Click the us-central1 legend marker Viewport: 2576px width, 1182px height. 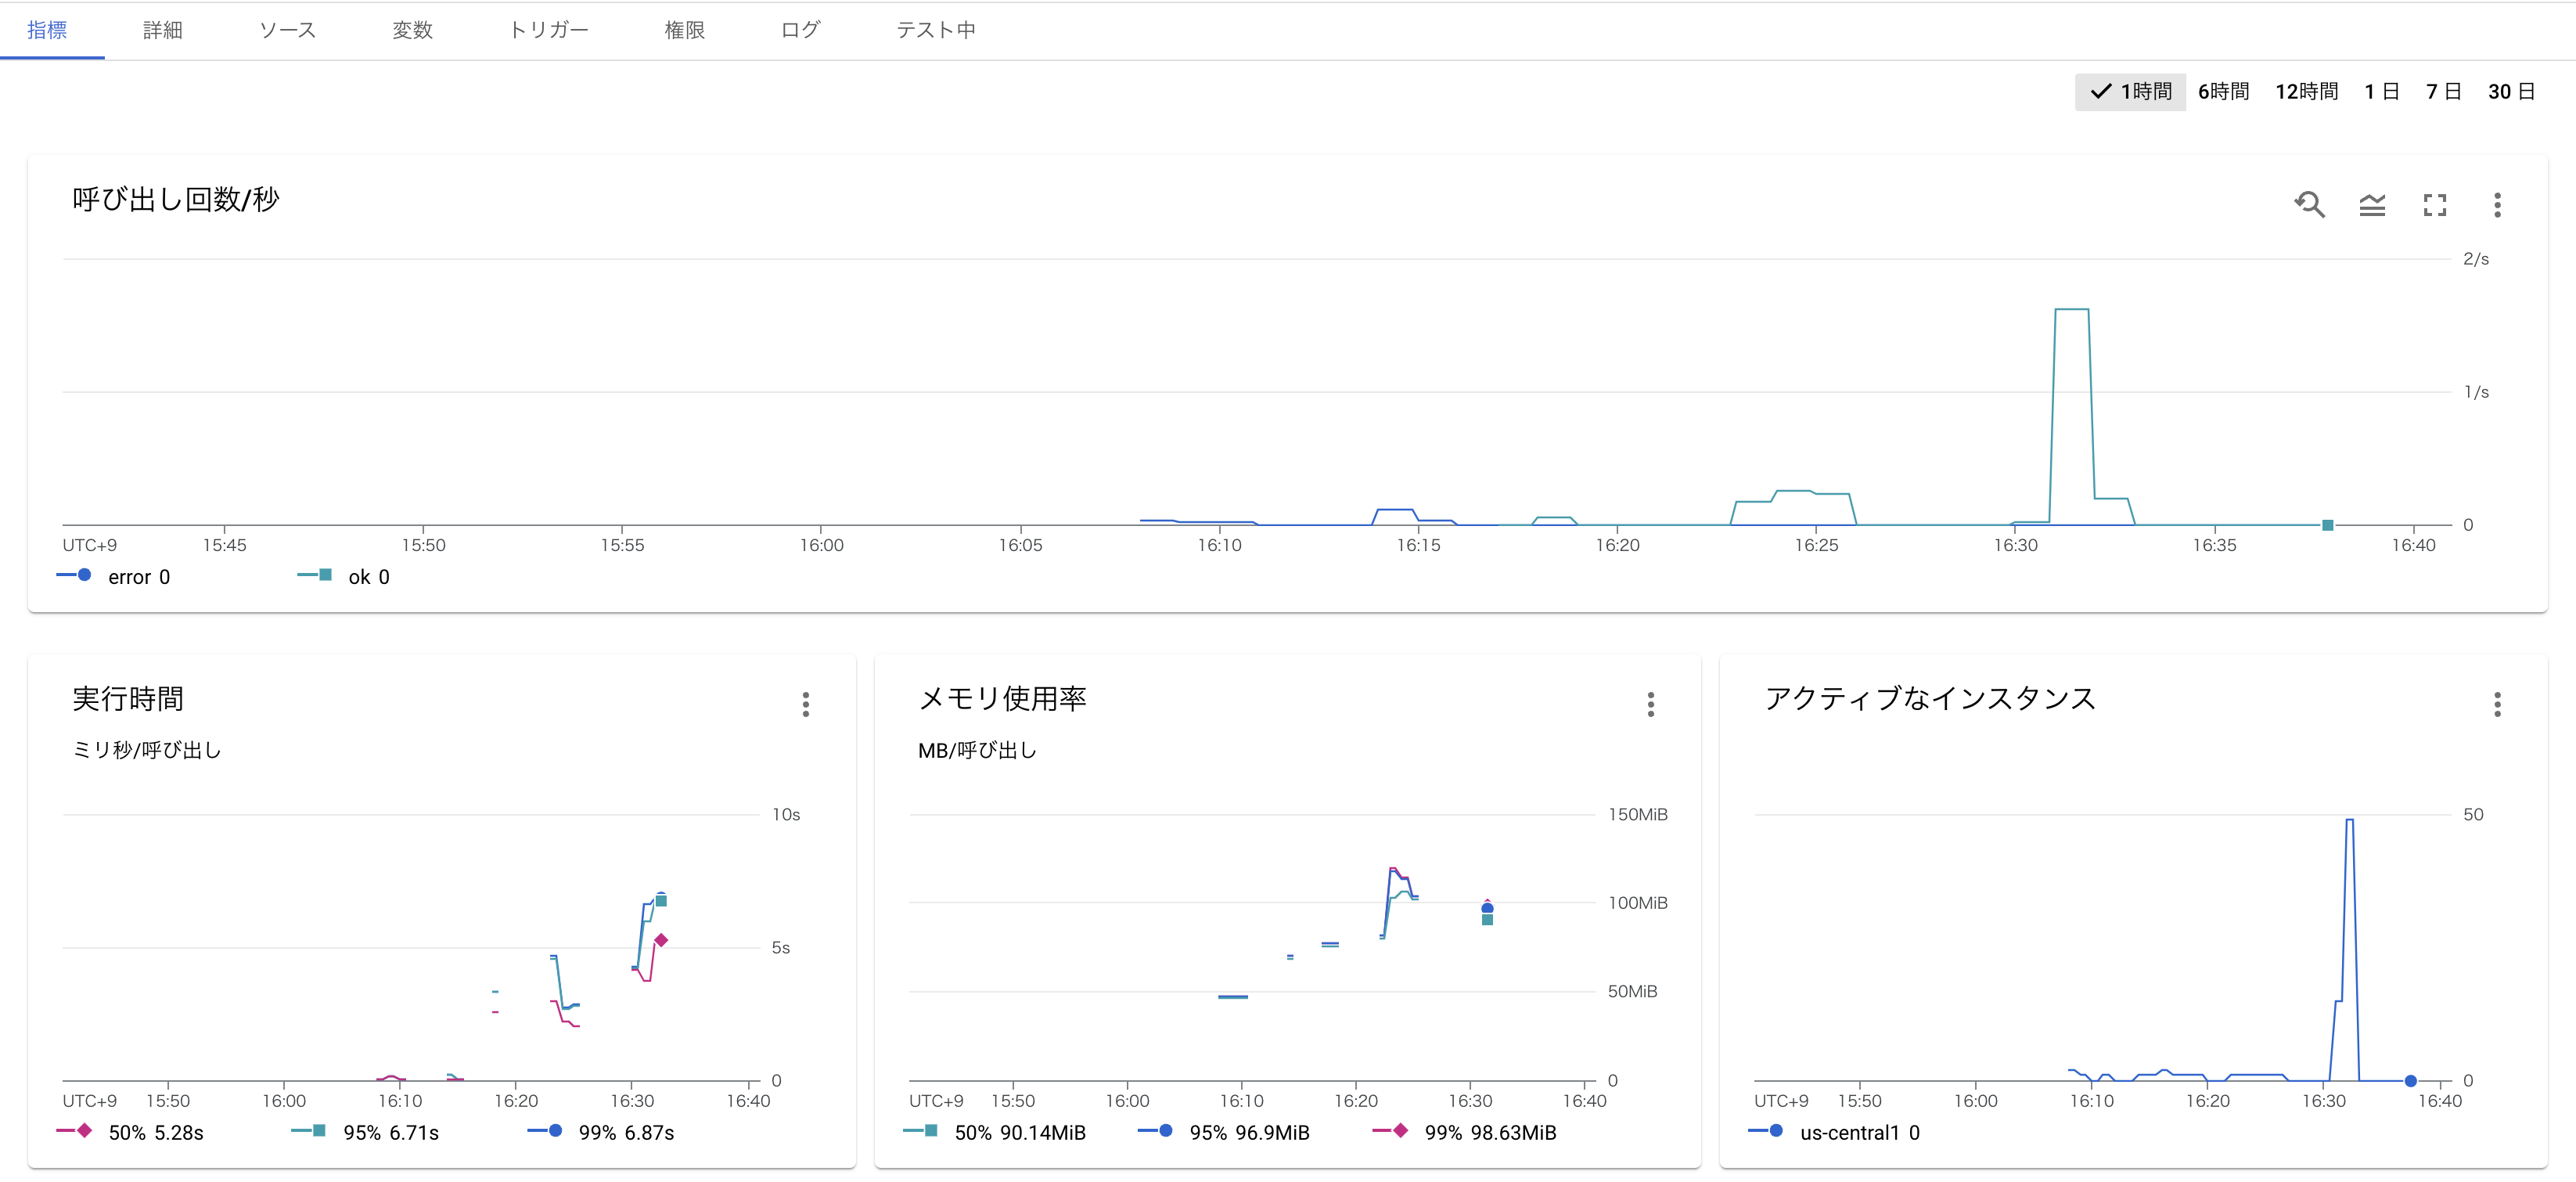(1775, 1130)
